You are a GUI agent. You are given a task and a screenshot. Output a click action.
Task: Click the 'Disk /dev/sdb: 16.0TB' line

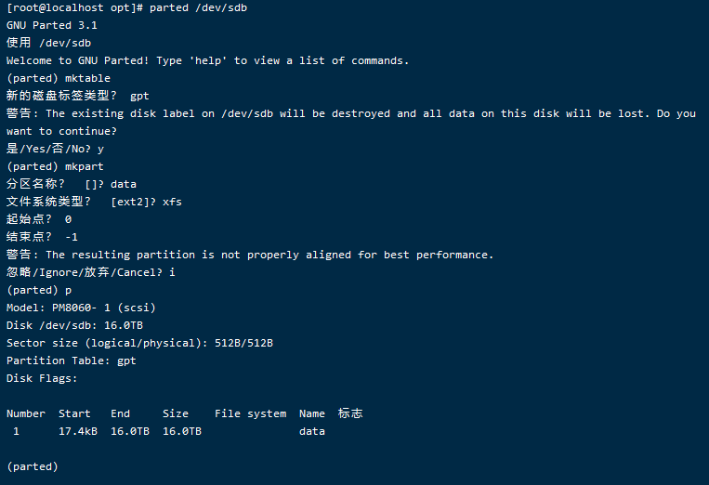pyautogui.click(x=75, y=325)
